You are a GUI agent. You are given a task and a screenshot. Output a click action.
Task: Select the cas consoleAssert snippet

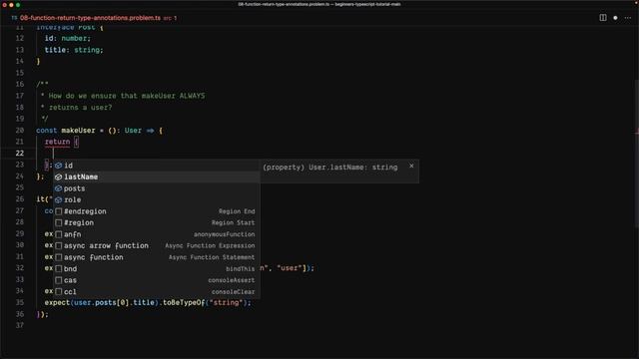coord(157,280)
